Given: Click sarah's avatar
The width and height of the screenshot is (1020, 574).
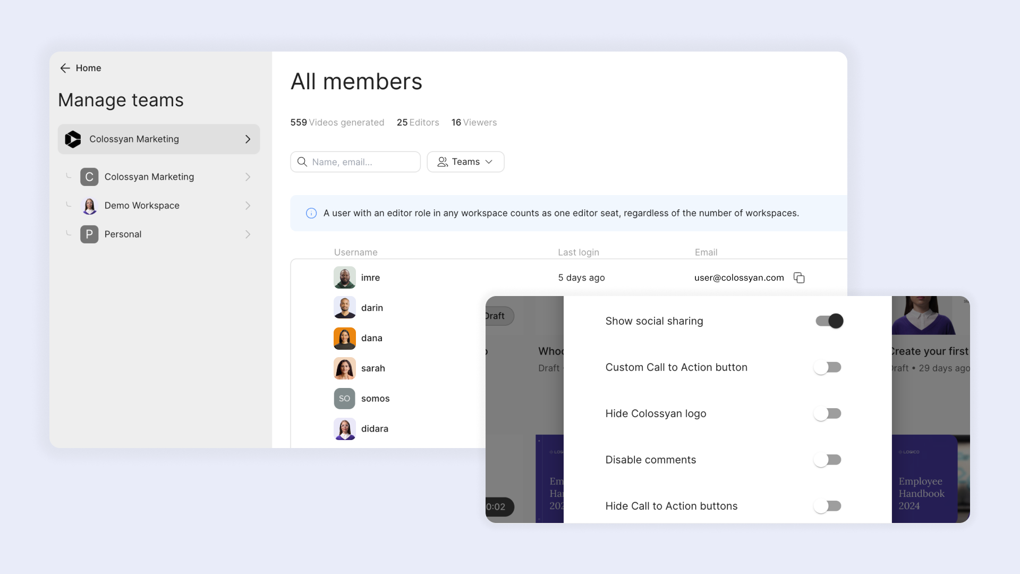Looking at the screenshot, I should (345, 368).
